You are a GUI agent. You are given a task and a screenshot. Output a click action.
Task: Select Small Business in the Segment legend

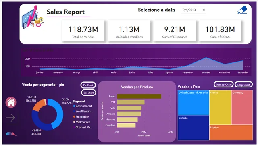83,111
